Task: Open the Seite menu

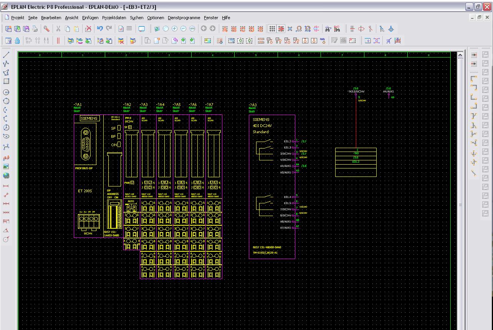Action: (x=33, y=18)
